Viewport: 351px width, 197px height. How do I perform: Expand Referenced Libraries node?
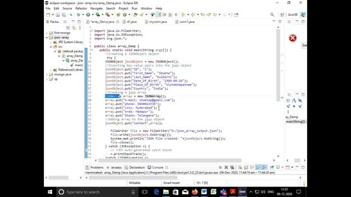pyautogui.click(x=51, y=69)
